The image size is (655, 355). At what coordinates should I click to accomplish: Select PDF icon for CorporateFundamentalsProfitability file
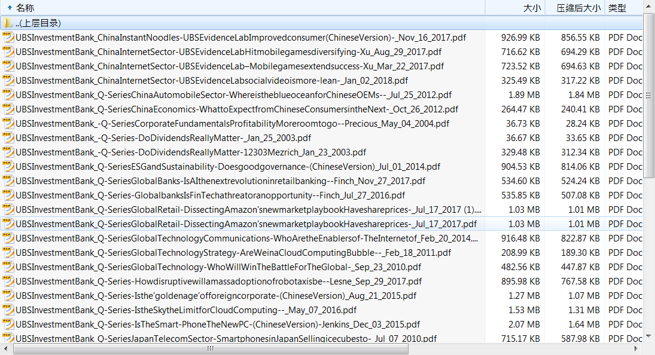(x=8, y=124)
